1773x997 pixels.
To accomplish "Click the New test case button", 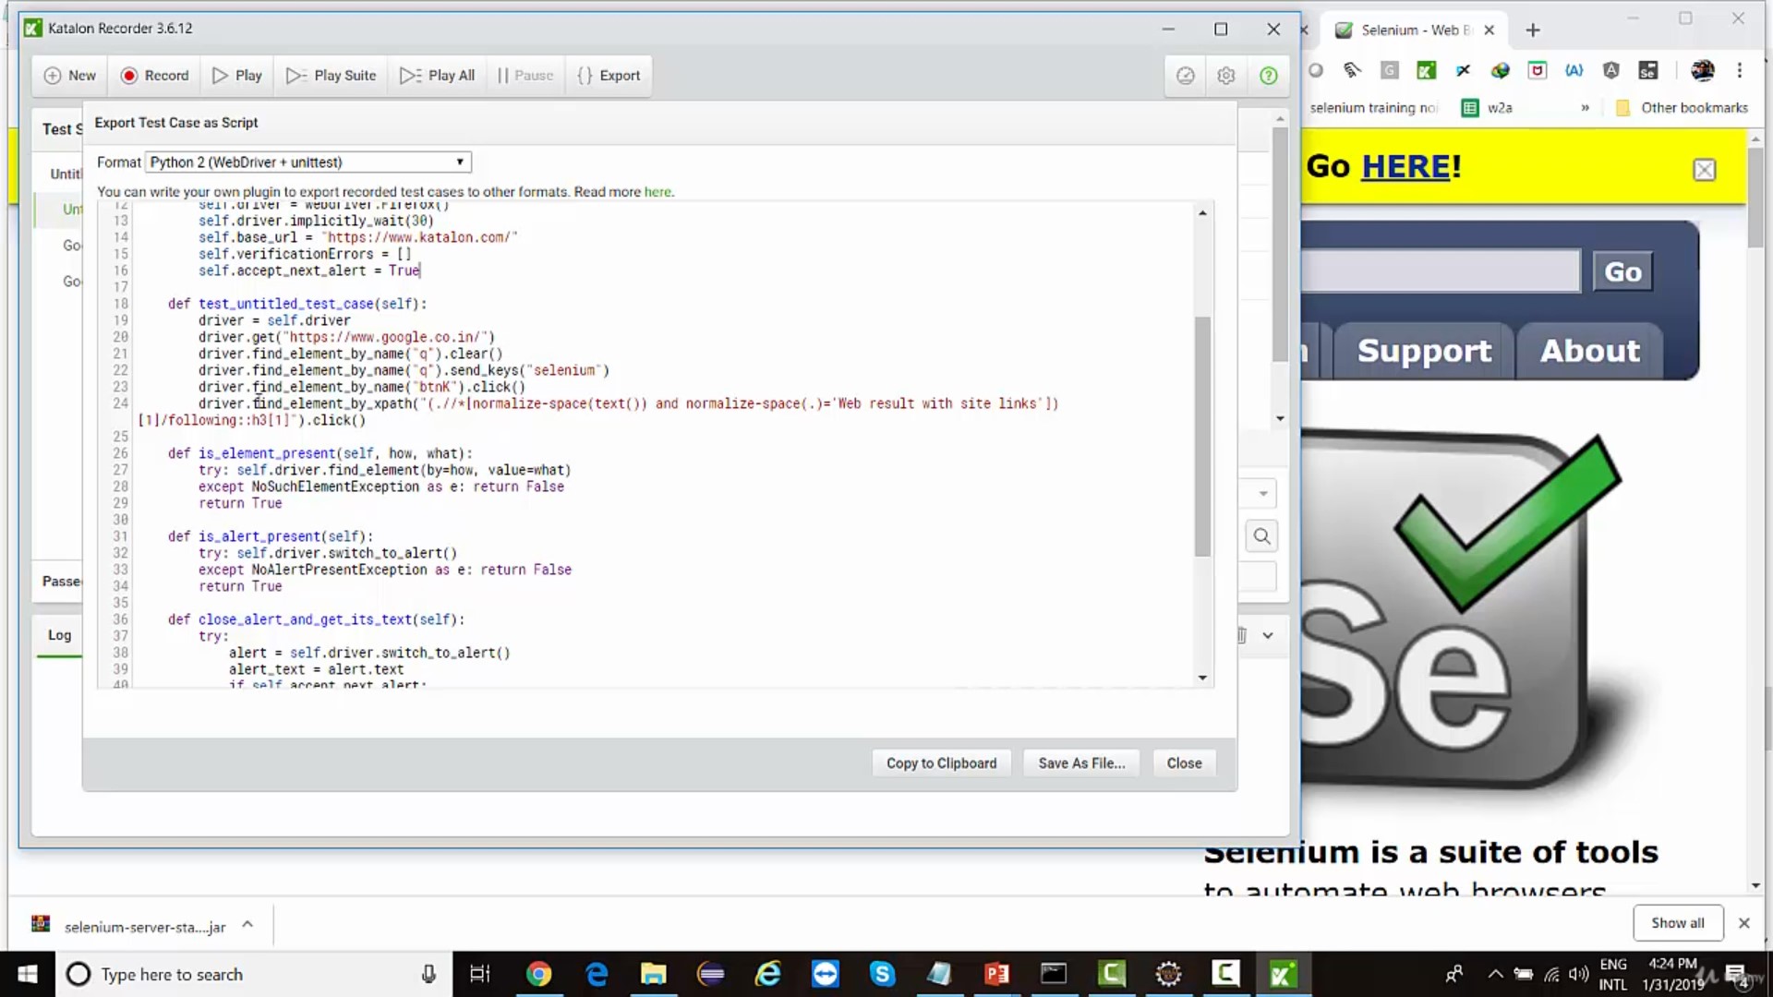I will coord(70,76).
